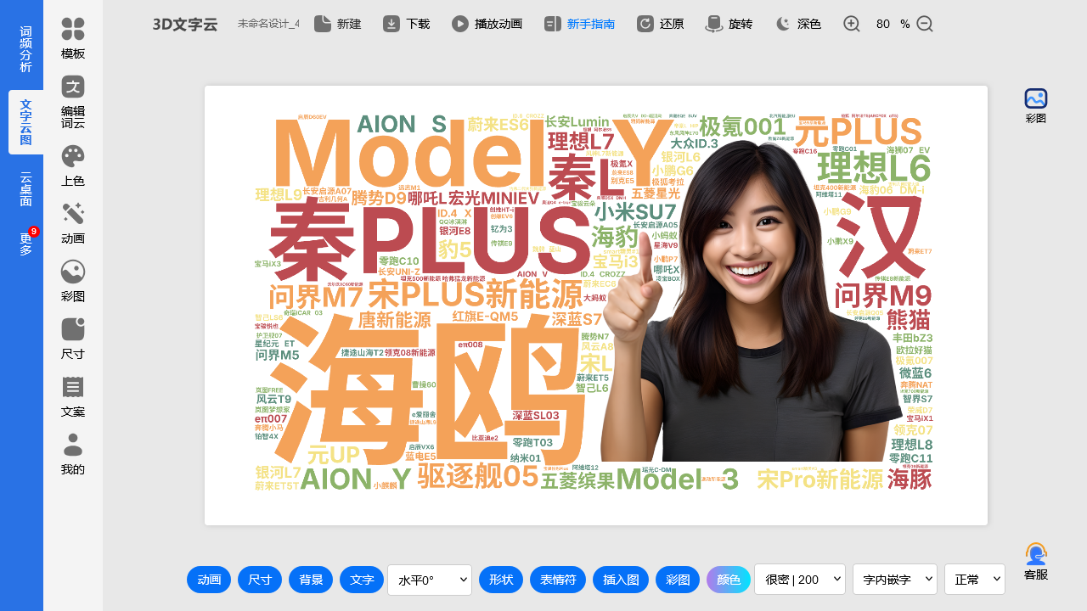This screenshot has height=611, width=1087.
Task: Click the word 熊猫 in the cloud
Action: [x=909, y=320]
